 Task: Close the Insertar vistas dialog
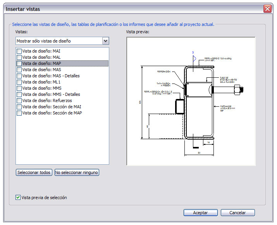[x=267, y=9]
